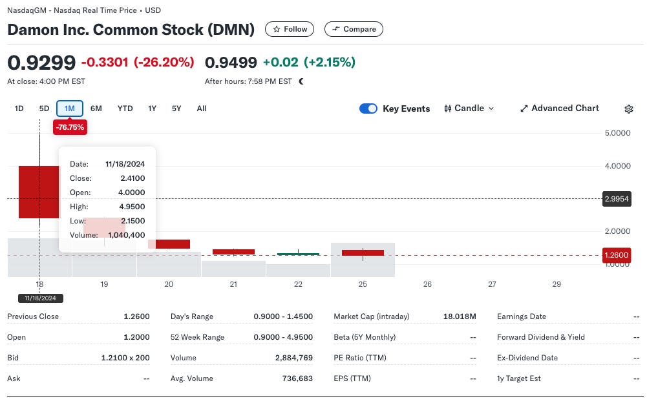Click the Damon Inc. Common Stock title
The width and height of the screenshot is (647, 403).
click(131, 30)
